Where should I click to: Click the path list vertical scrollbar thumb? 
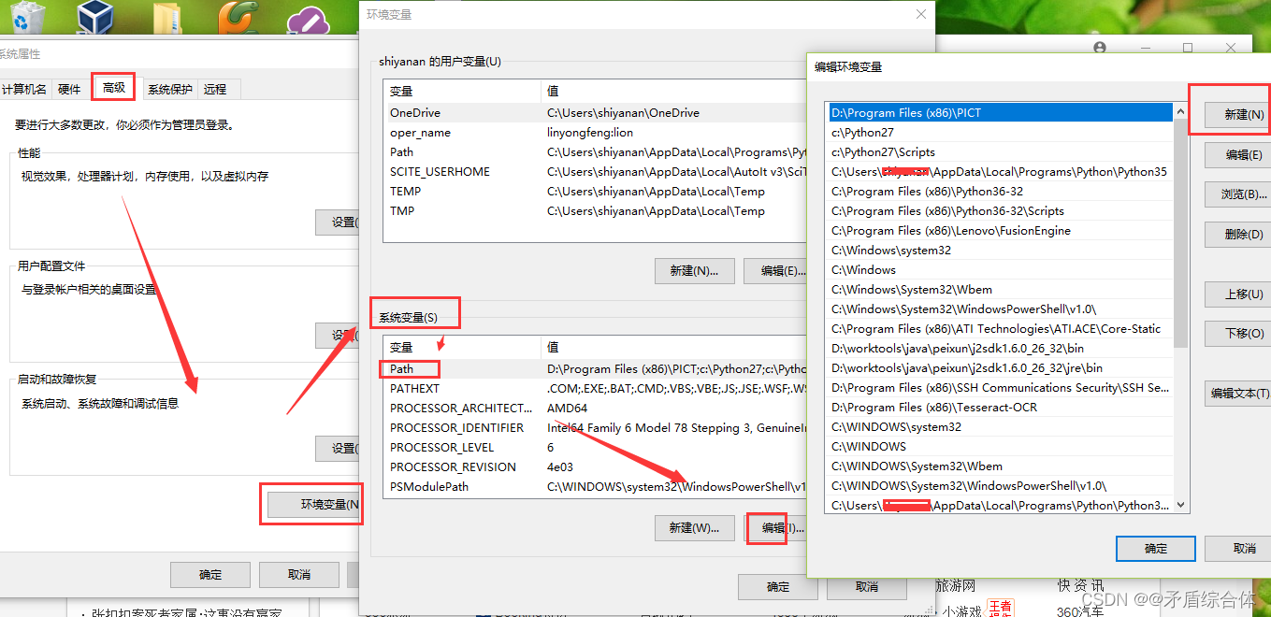1180,234
